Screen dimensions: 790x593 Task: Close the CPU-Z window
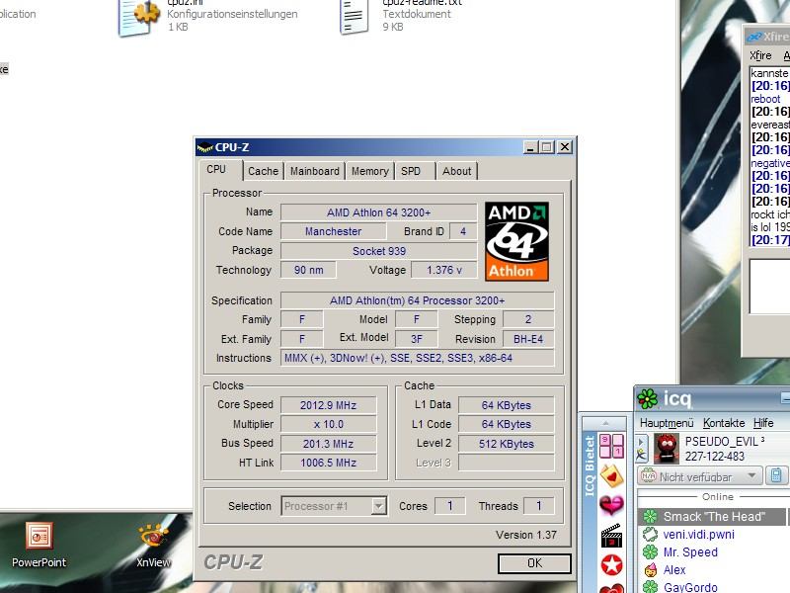[x=565, y=147]
